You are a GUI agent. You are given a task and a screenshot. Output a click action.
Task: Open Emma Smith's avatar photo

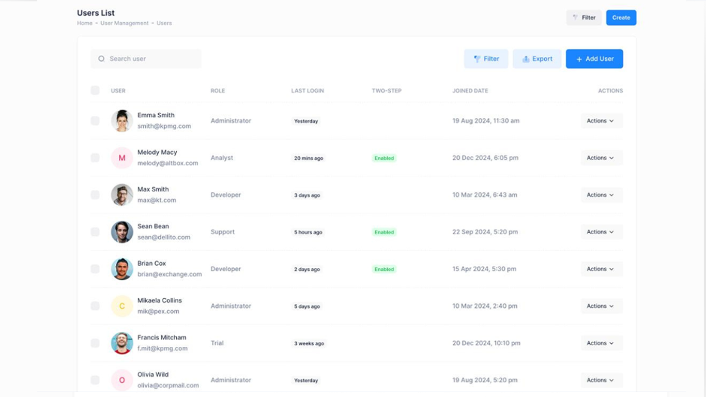coord(122,121)
